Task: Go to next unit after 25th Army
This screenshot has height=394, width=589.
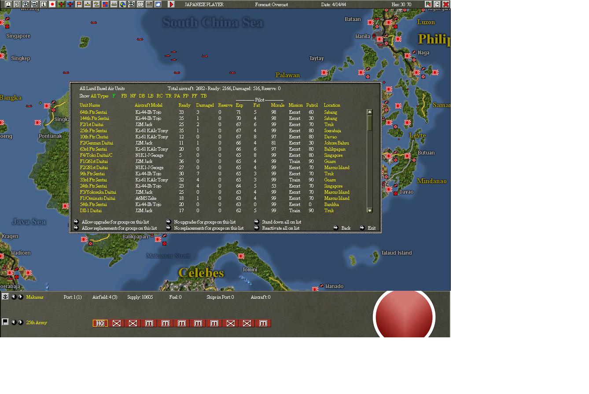Action: 20,322
